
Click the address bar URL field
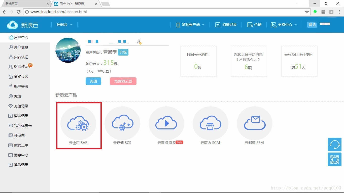point(166,12)
